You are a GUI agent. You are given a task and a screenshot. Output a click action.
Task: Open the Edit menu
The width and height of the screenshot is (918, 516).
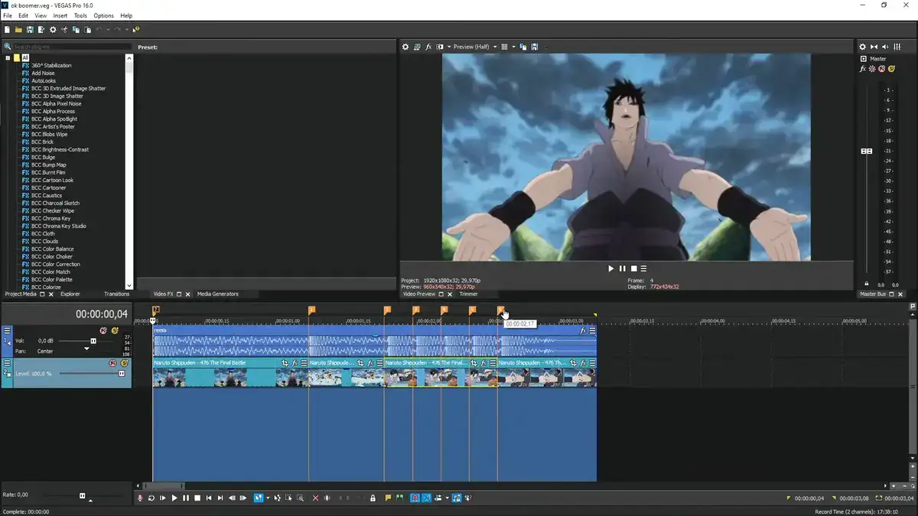click(x=24, y=15)
